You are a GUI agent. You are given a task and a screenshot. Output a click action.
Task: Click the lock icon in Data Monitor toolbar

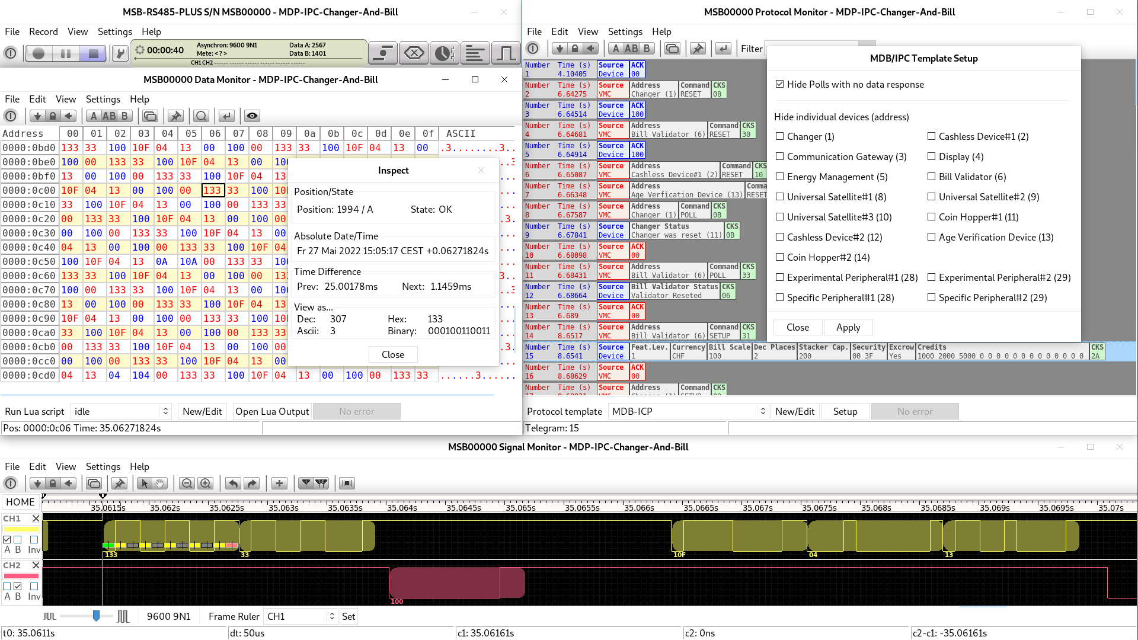pyautogui.click(x=53, y=116)
